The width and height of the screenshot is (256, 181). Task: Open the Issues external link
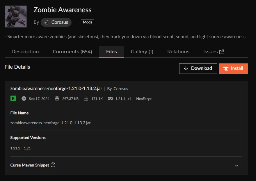[210, 52]
